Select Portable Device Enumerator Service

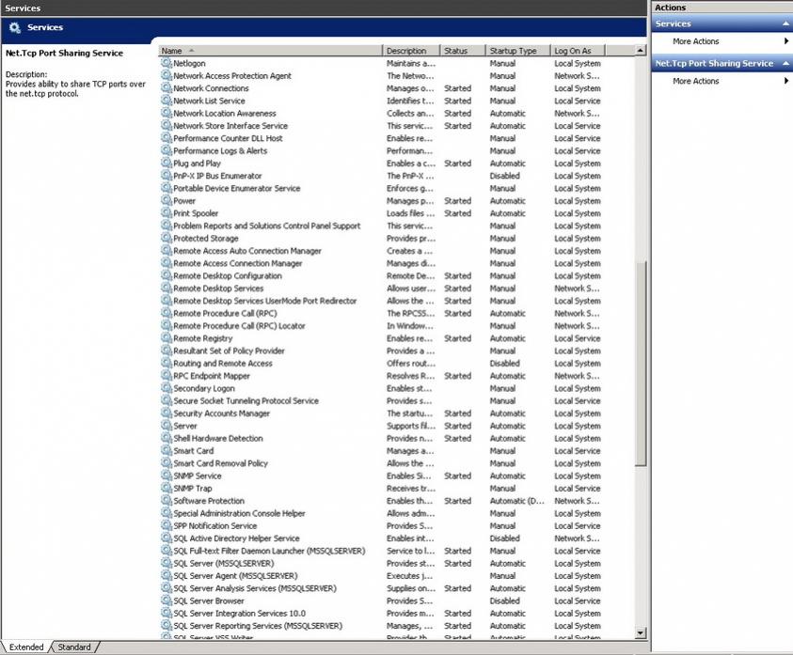pyautogui.click(x=380, y=188)
